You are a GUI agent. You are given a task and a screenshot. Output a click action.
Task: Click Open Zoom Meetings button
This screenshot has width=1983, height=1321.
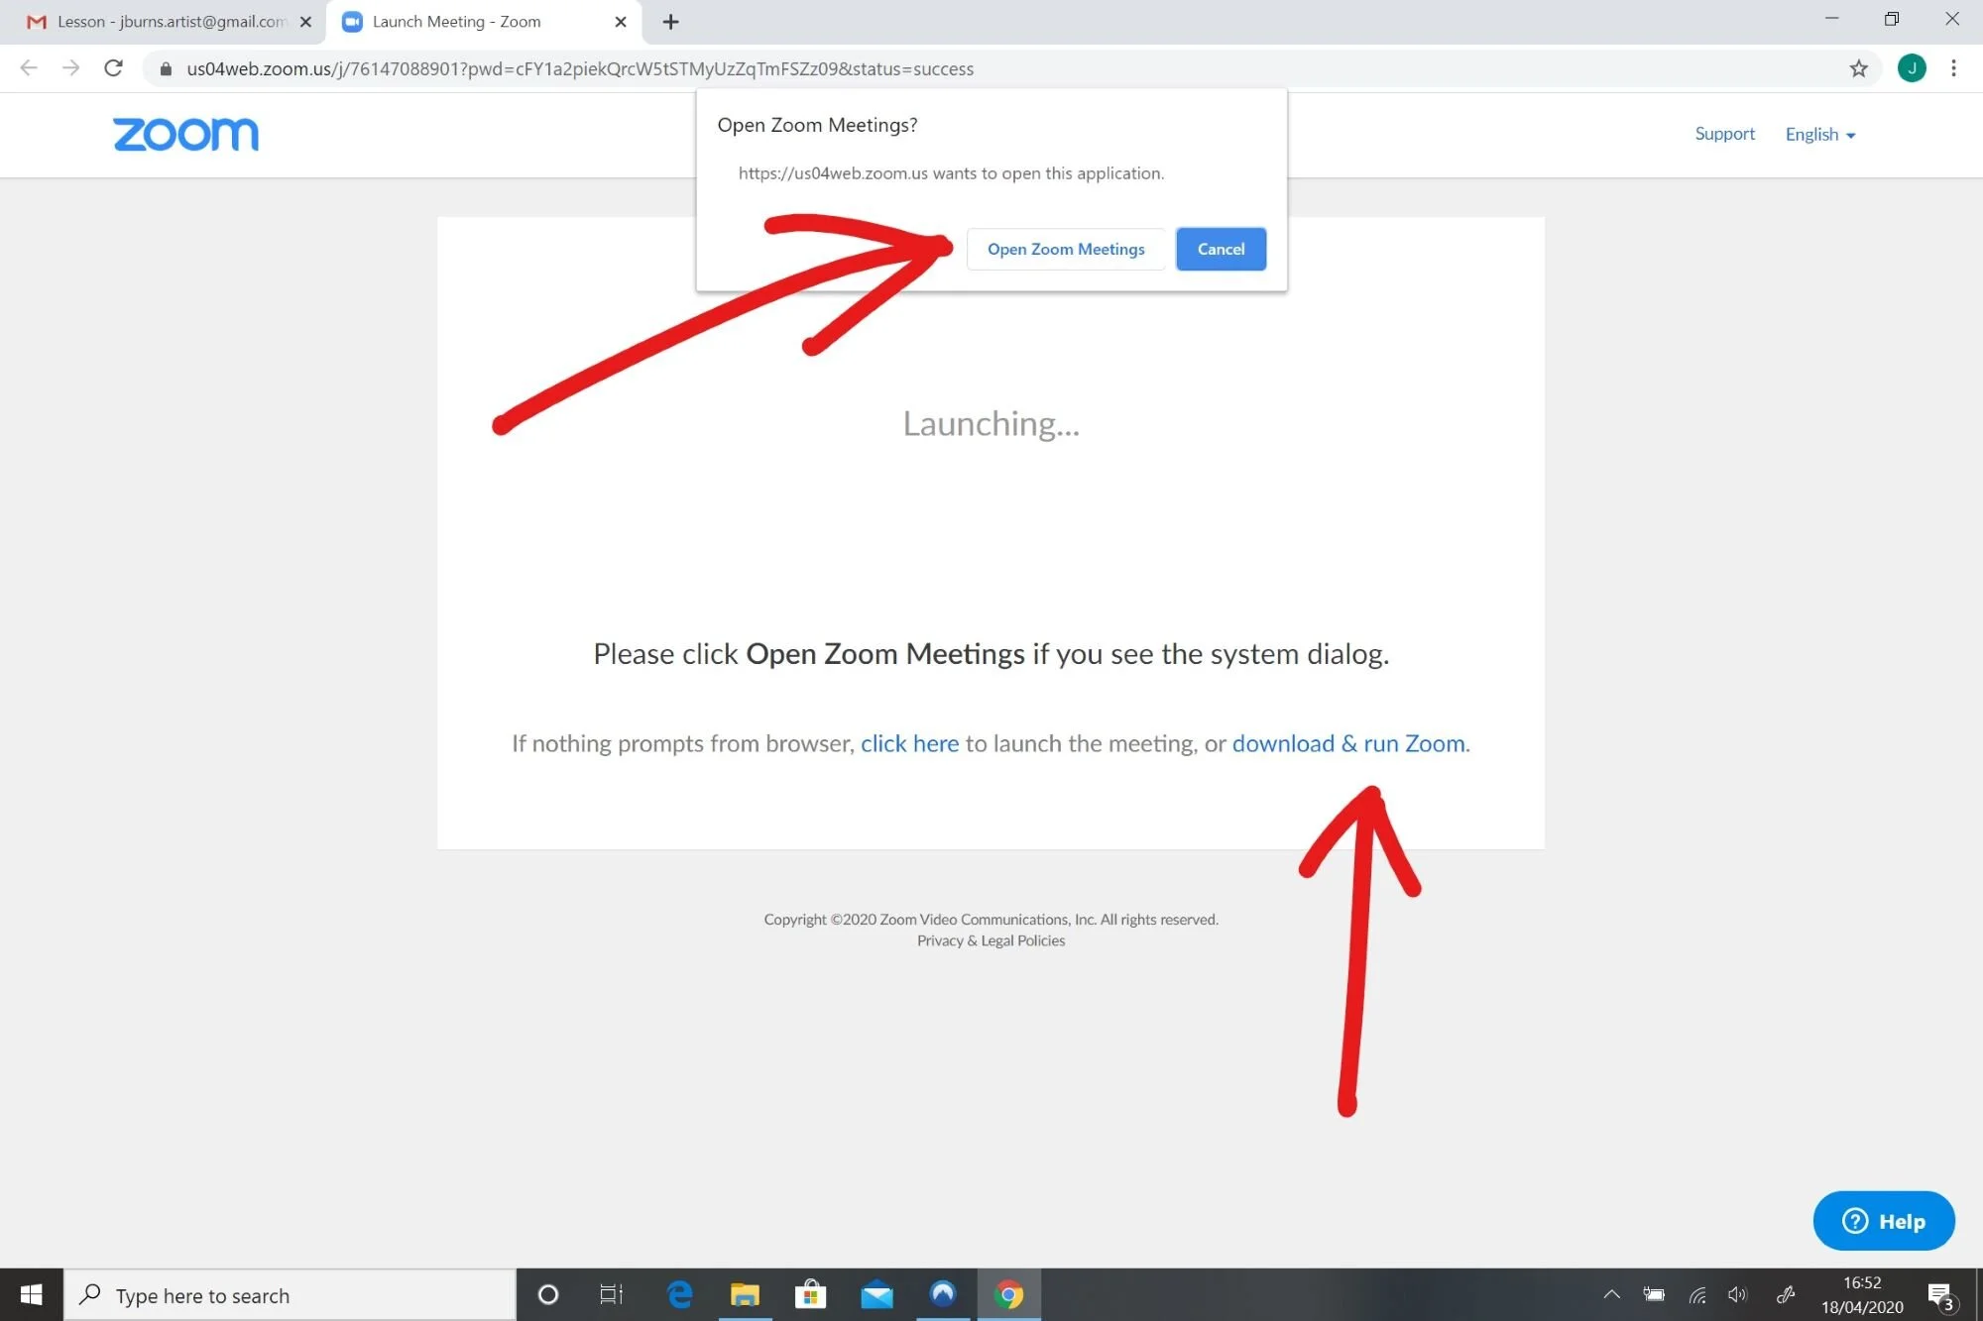coord(1066,249)
